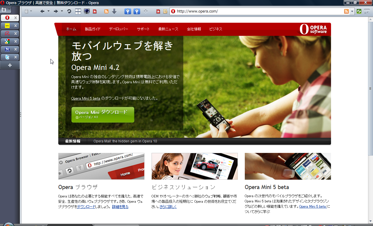Viewport: 373px width, 226px height.
Task: Click the first blue key password icon
Action: pos(128,11)
